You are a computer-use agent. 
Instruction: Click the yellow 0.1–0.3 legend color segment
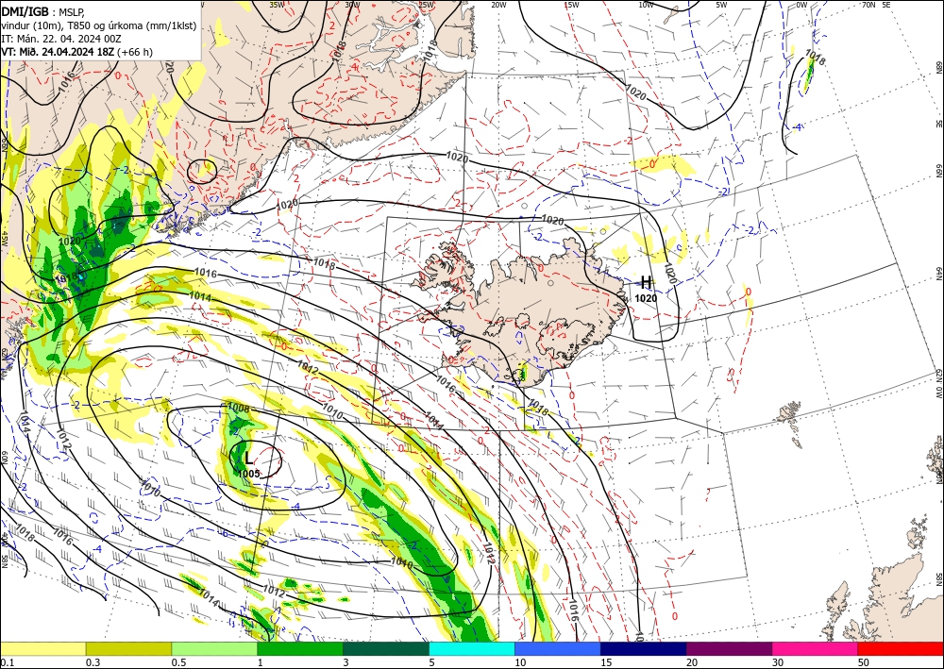(42, 648)
